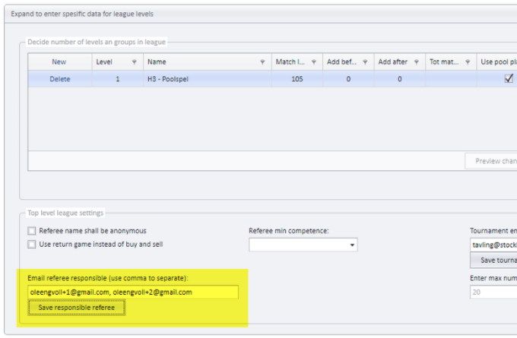Click the Preview changes button

pos(491,161)
